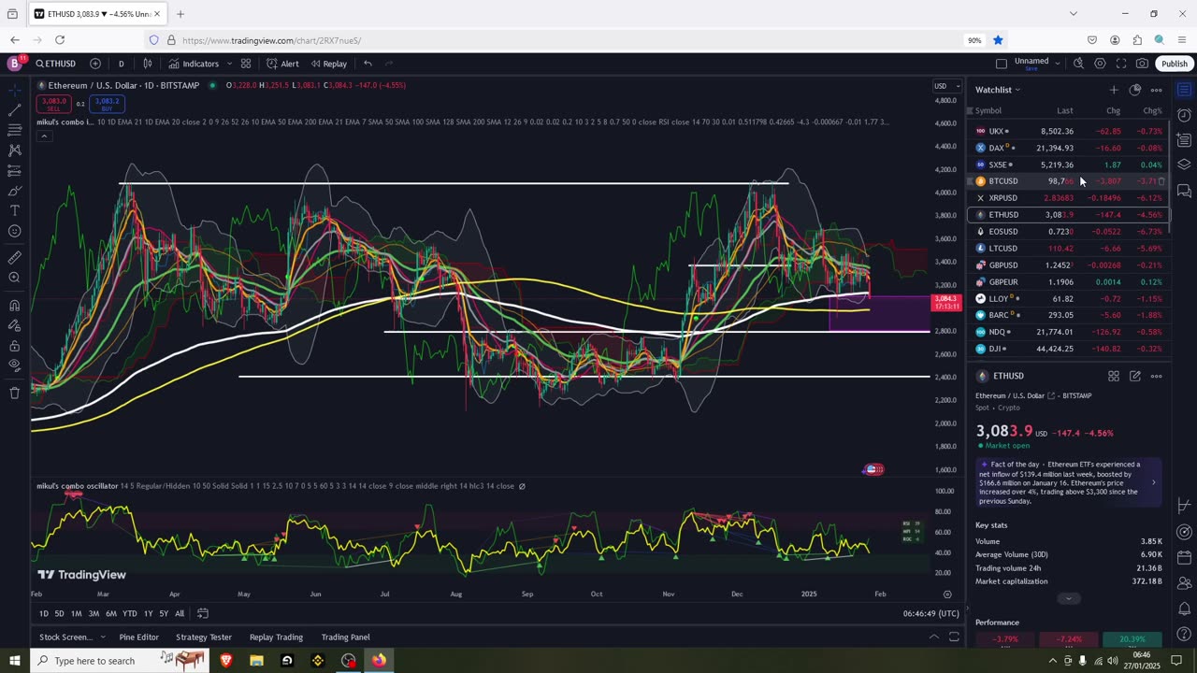The width and height of the screenshot is (1197, 673).
Task: Open the Strategy Tester tab
Action: [204, 637]
